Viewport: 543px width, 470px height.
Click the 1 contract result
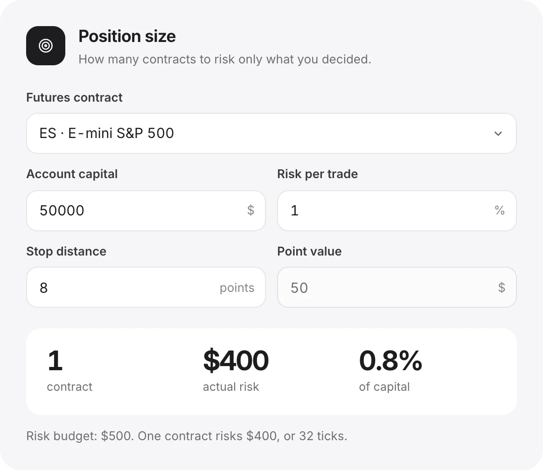point(70,370)
